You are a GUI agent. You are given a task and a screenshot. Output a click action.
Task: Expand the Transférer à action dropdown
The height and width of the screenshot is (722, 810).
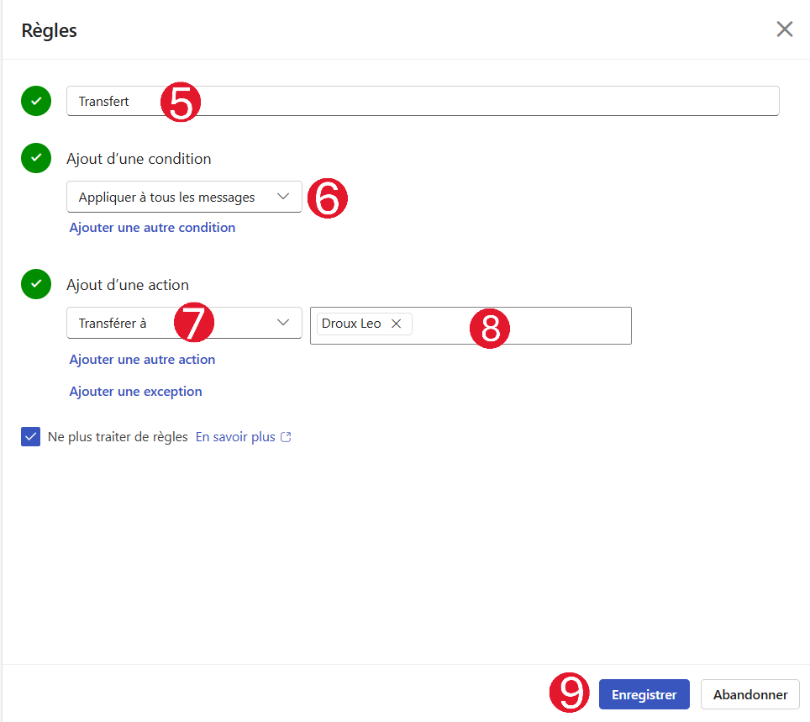coord(184,323)
